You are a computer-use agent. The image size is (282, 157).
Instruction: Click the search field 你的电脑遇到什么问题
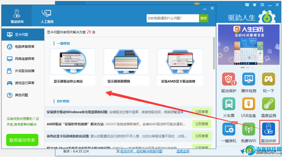(x=173, y=18)
